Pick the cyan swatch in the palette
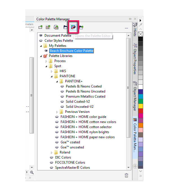Viewport: 169px width, 191px height. [x=141, y=96]
